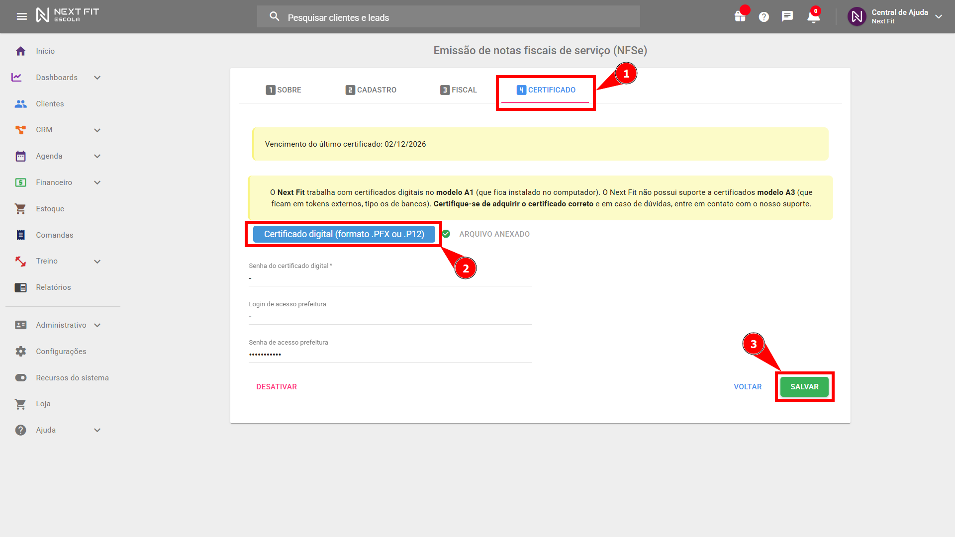Click the green Salvar button
This screenshot has width=955, height=537.
[x=804, y=387]
